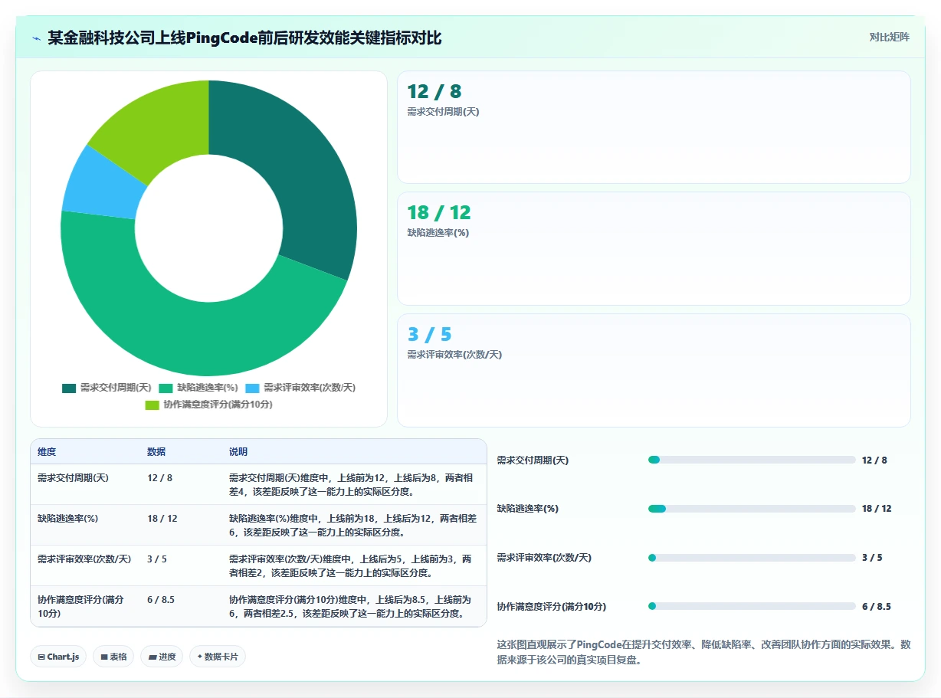
Task: Select the 6 / 8.5 table data cell
Action: [181, 606]
